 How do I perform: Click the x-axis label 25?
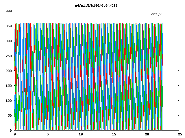(x=180, y=134)
